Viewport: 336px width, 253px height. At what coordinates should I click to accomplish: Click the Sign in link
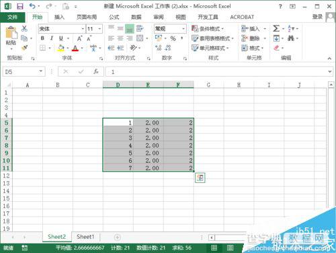click(x=317, y=17)
